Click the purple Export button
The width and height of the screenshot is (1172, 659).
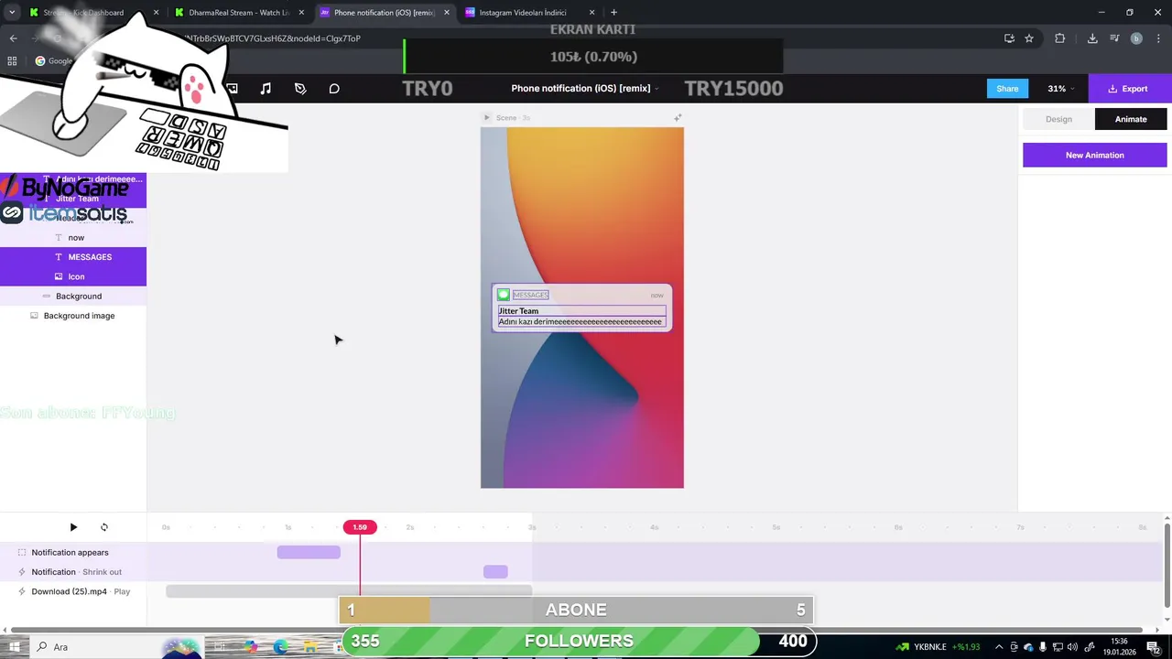click(1130, 89)
